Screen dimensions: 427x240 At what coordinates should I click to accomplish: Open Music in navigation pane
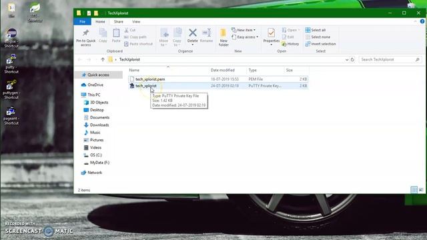point(95,133)
